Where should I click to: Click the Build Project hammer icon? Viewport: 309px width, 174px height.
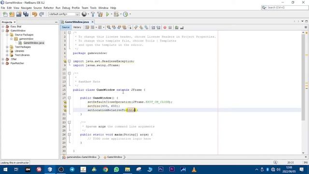(x=93, y=14)
